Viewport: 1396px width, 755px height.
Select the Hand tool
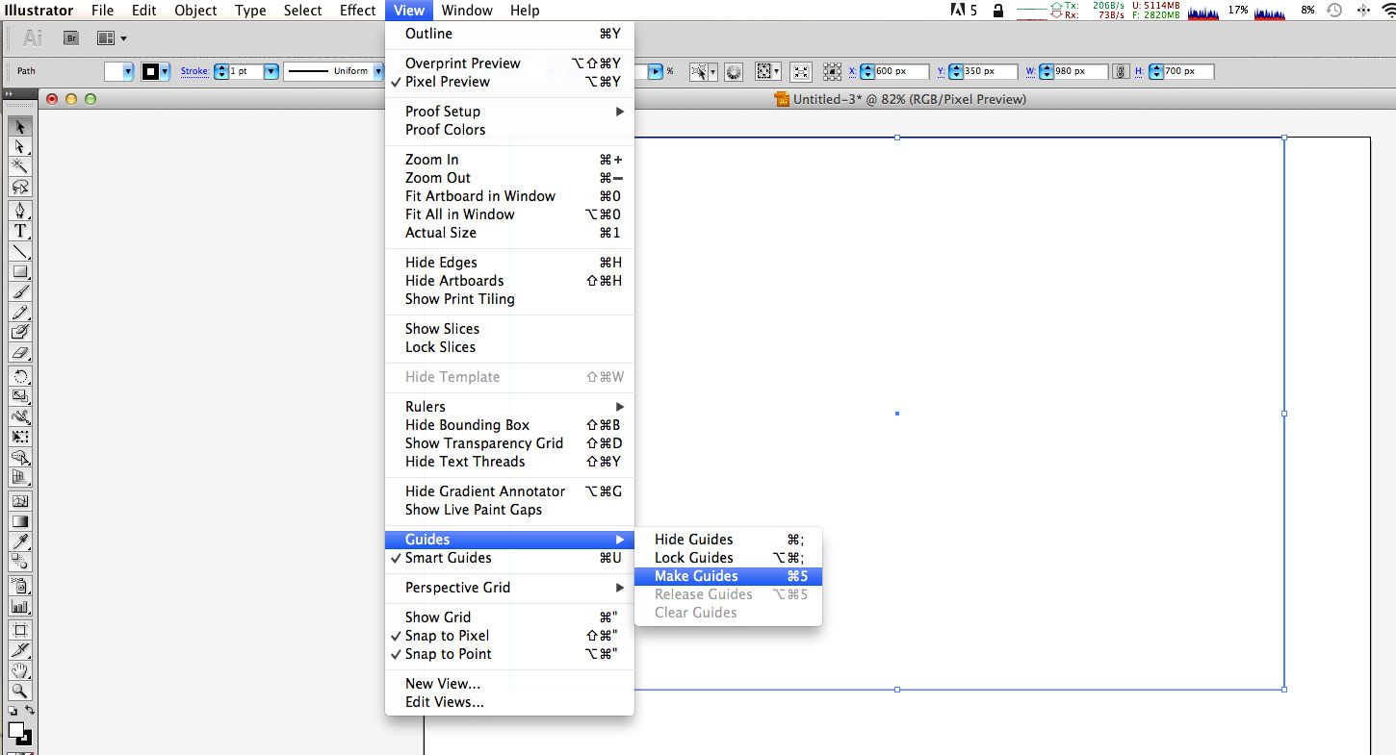tap(20, 670)
